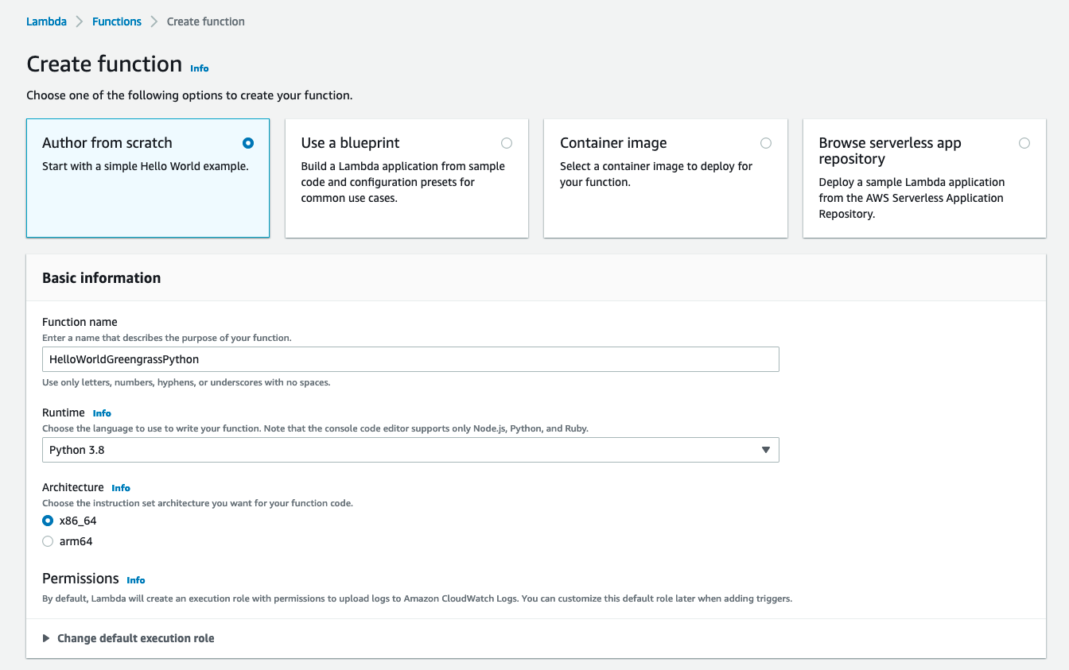Viewport: 1069px width, 670px height.
Task: Click the Container image card description
Action: [x=655, y=174]
